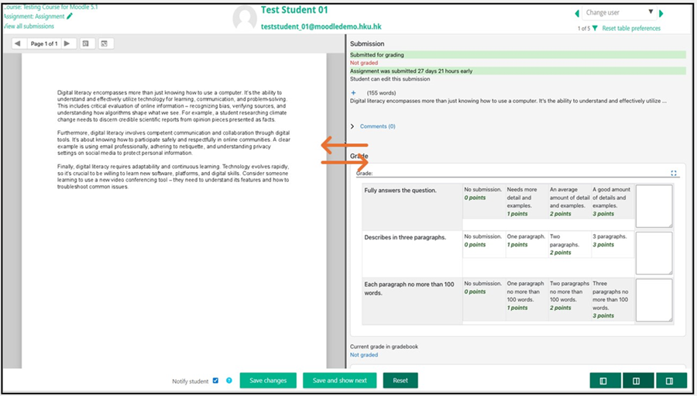Screen dimensions: 697x396
Task: Open View all submissions link
Action: [29, 26]
